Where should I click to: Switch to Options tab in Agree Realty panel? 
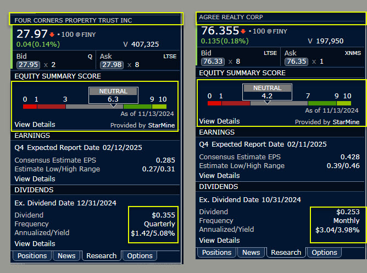324,252
